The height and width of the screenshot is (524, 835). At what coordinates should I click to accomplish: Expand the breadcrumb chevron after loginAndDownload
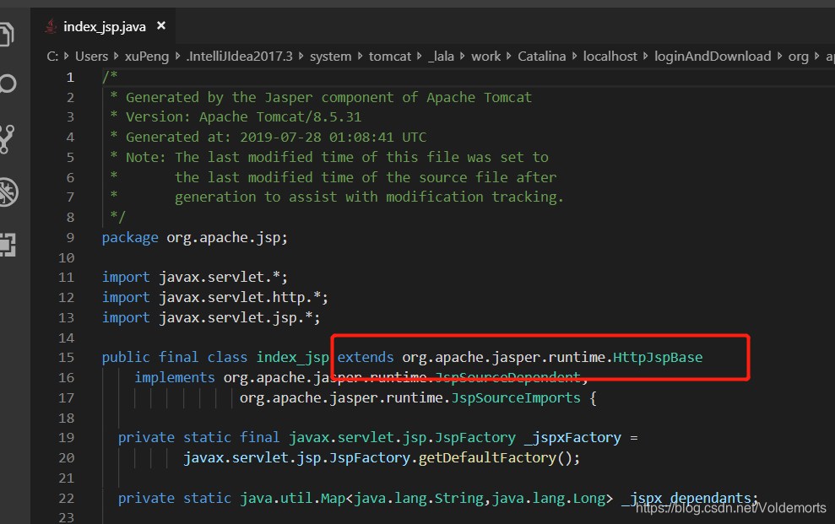(779, 56)
